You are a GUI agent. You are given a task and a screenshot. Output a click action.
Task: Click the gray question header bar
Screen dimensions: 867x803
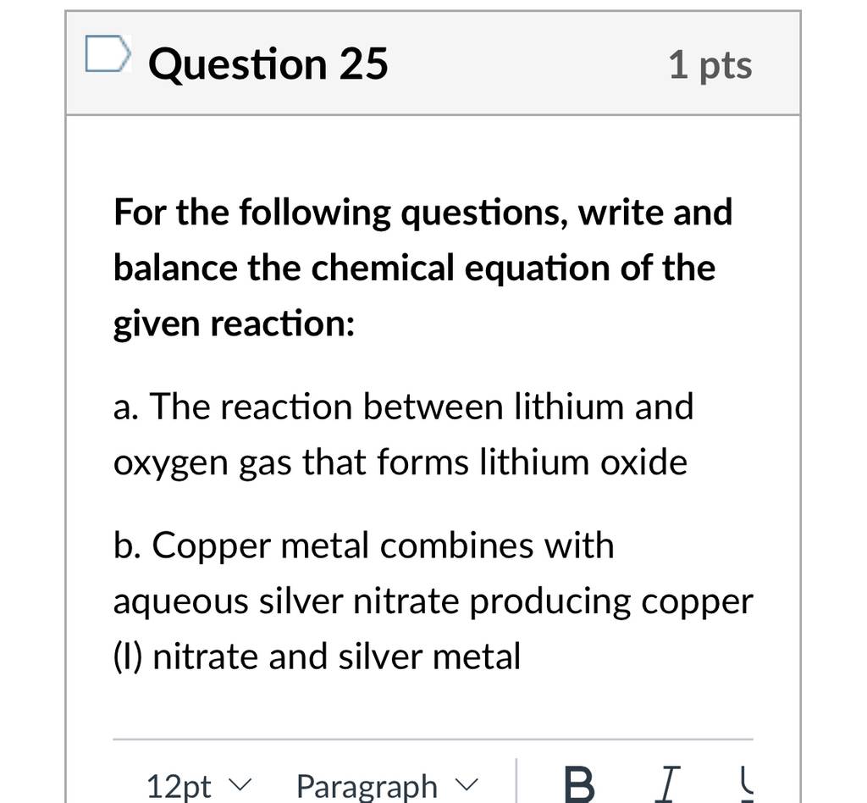tap(433, 64)
